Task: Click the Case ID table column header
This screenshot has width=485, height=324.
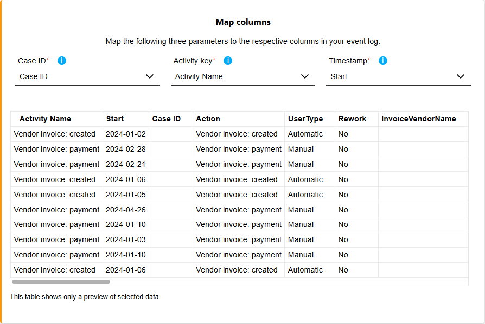Action: click(x=167, y=119)
